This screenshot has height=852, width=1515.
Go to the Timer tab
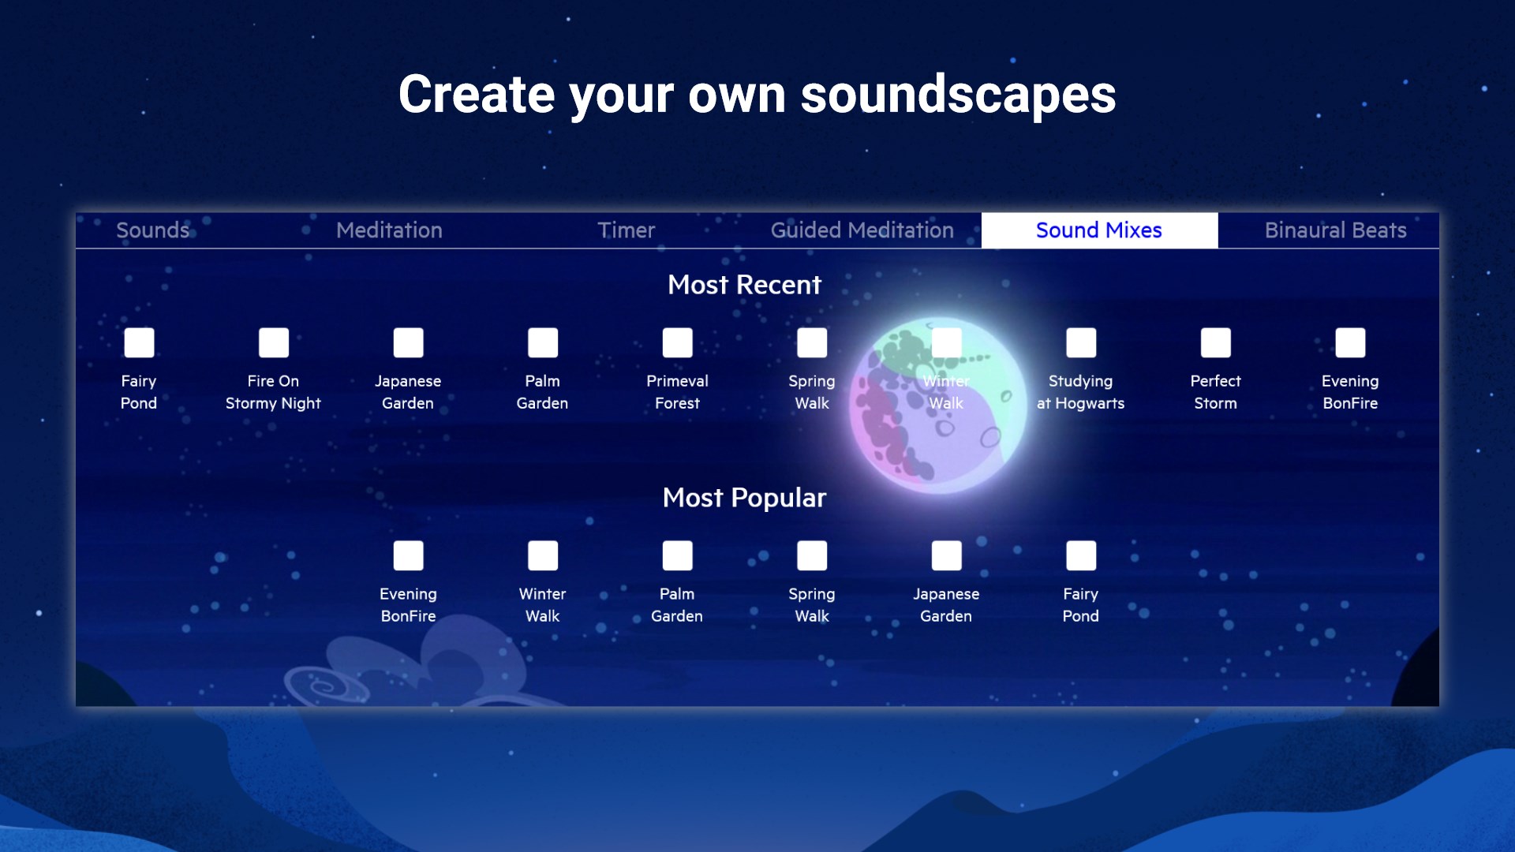pyautogui.click(x=626, y=230)
